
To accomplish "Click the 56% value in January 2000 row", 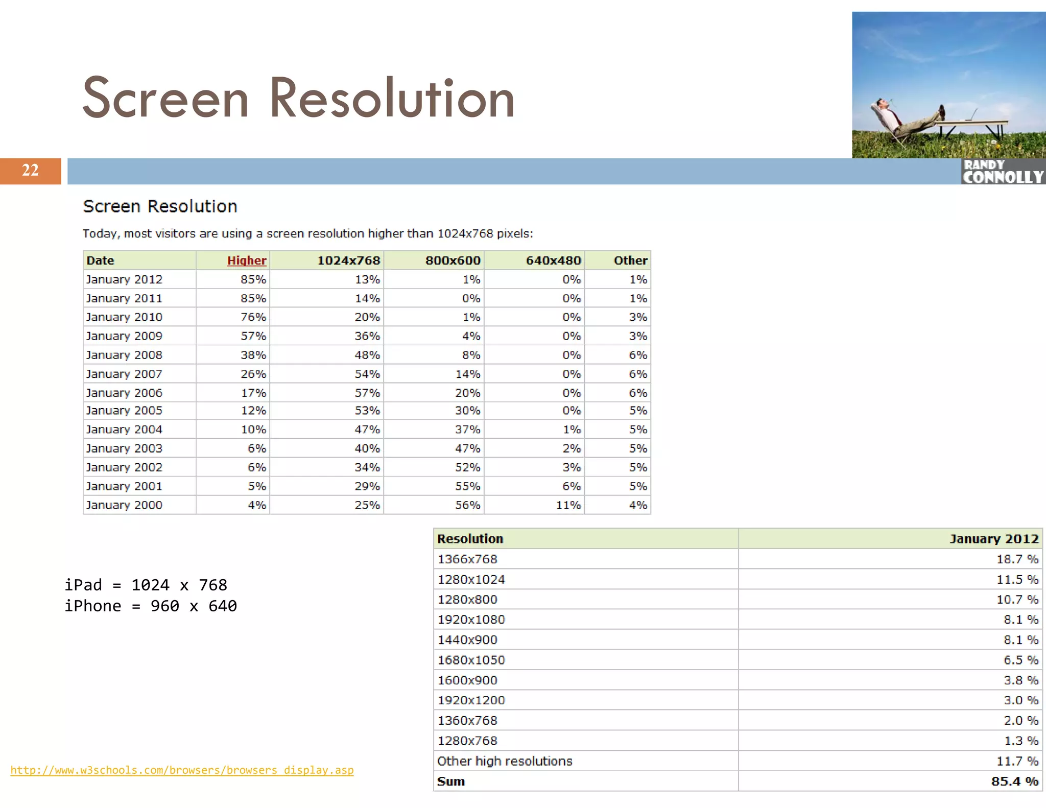I will pos(468,505).
